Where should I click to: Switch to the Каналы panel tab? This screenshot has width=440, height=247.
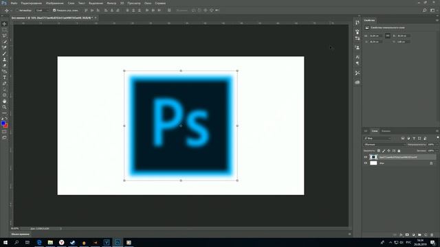pyautogui.click(x=386, y=131)
